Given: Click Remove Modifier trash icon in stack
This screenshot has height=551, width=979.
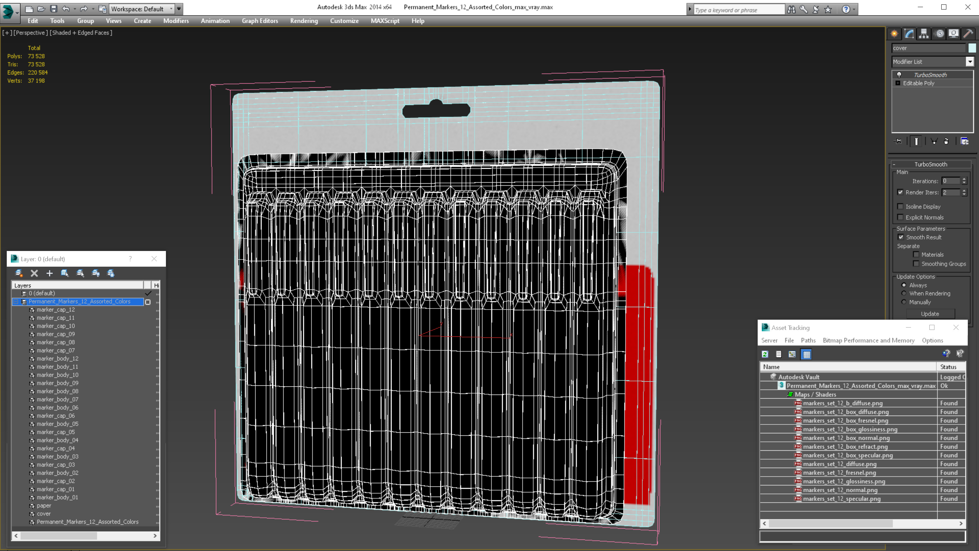Looking at the screenshot, I should point(946,141).
